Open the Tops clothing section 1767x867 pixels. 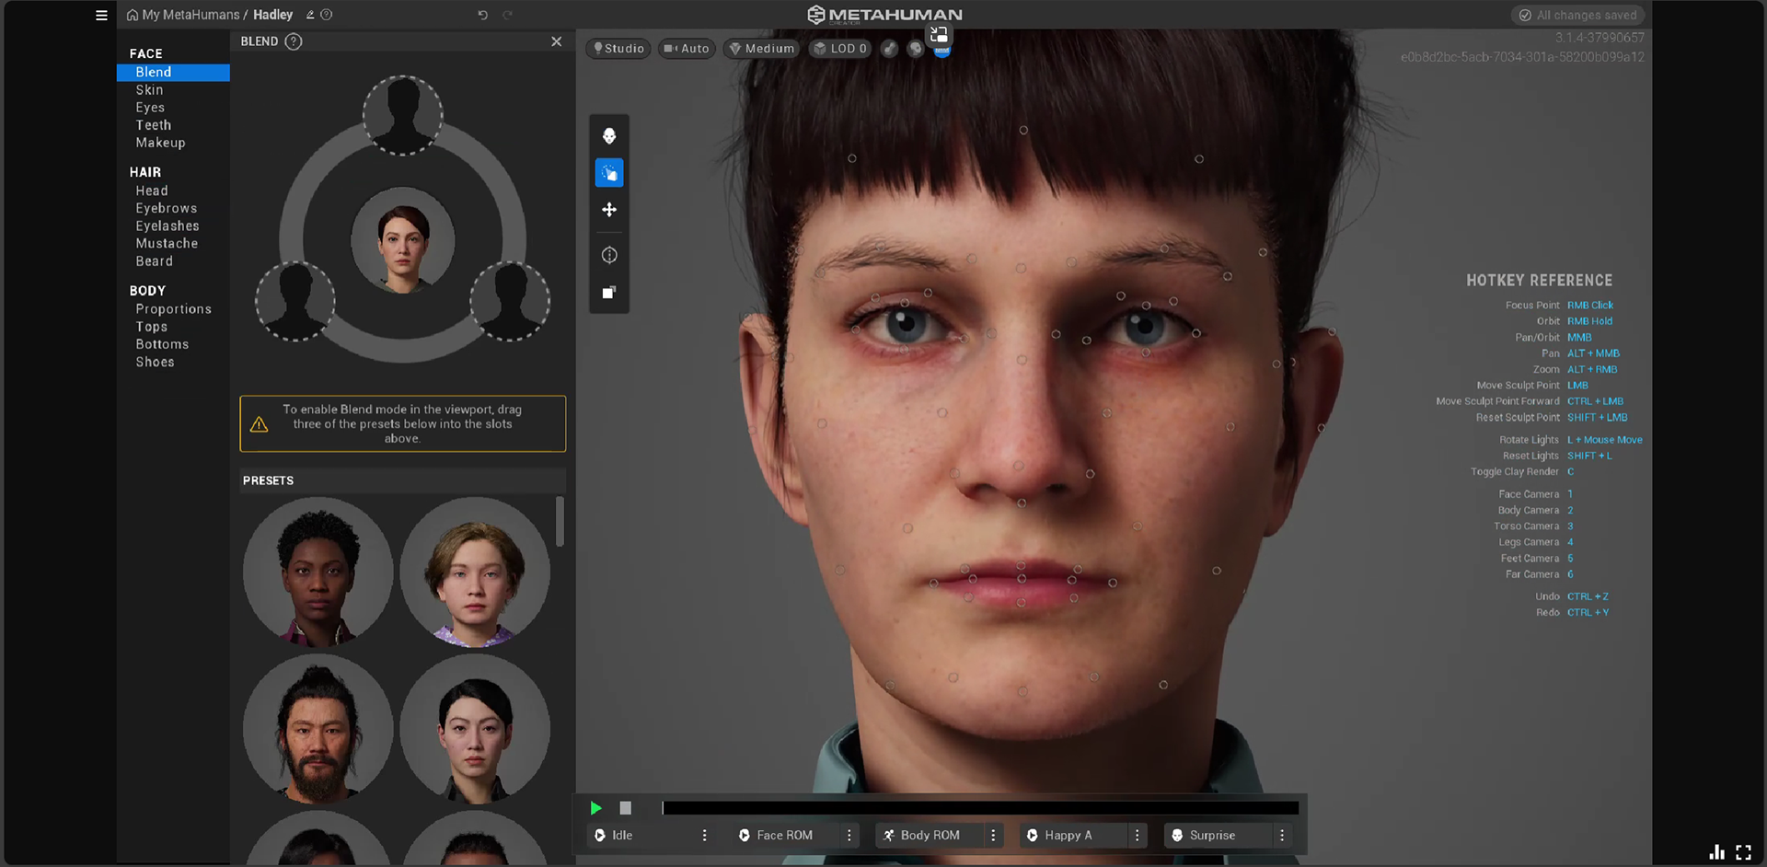152,327
